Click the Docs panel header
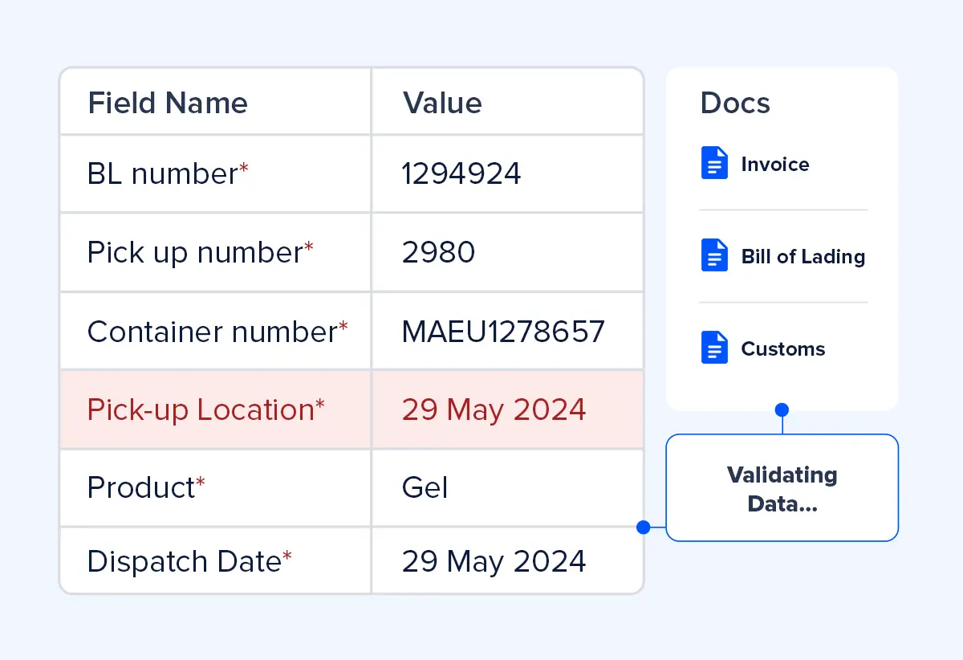The width and height of the screenshot is (963, 660). (x=735, y=103)
